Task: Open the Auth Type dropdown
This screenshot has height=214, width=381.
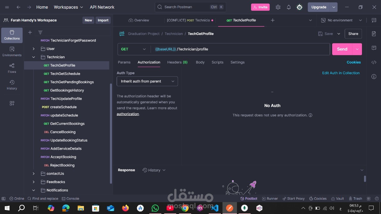Action: [x=147, y=81]
